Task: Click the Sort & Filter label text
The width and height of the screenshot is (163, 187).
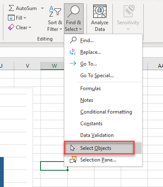Action: pyautogui.click(x=55, y=26)
